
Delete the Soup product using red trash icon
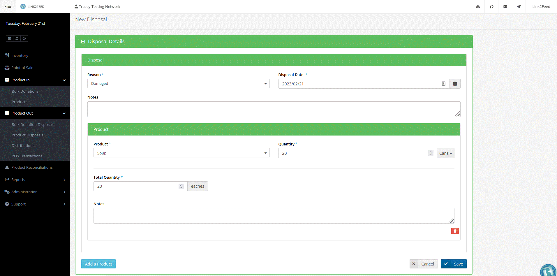tap(454, 231)
